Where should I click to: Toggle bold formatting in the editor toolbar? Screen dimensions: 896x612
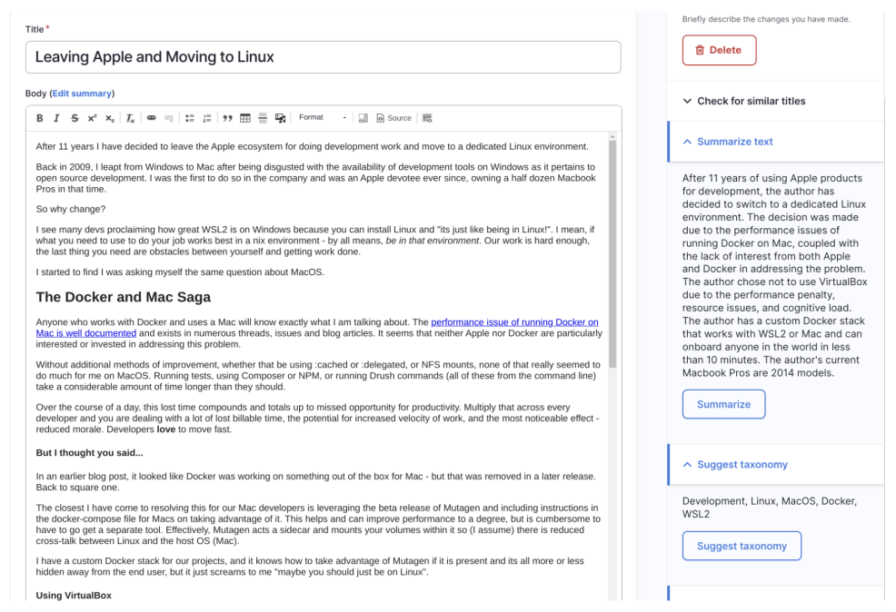click(39, 118)
